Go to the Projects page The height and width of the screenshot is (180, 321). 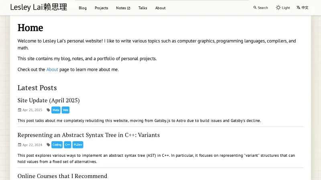[x=101, y=8]
